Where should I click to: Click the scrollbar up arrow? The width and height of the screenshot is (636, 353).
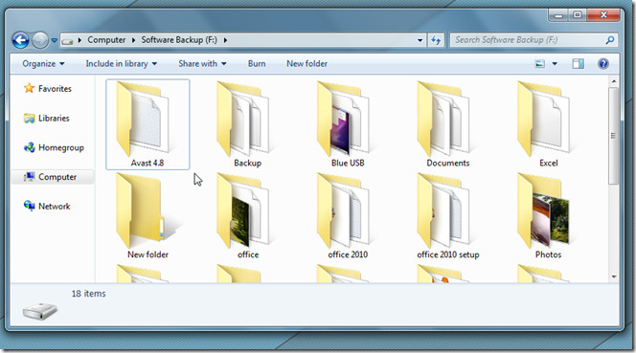tap(614, 81)
